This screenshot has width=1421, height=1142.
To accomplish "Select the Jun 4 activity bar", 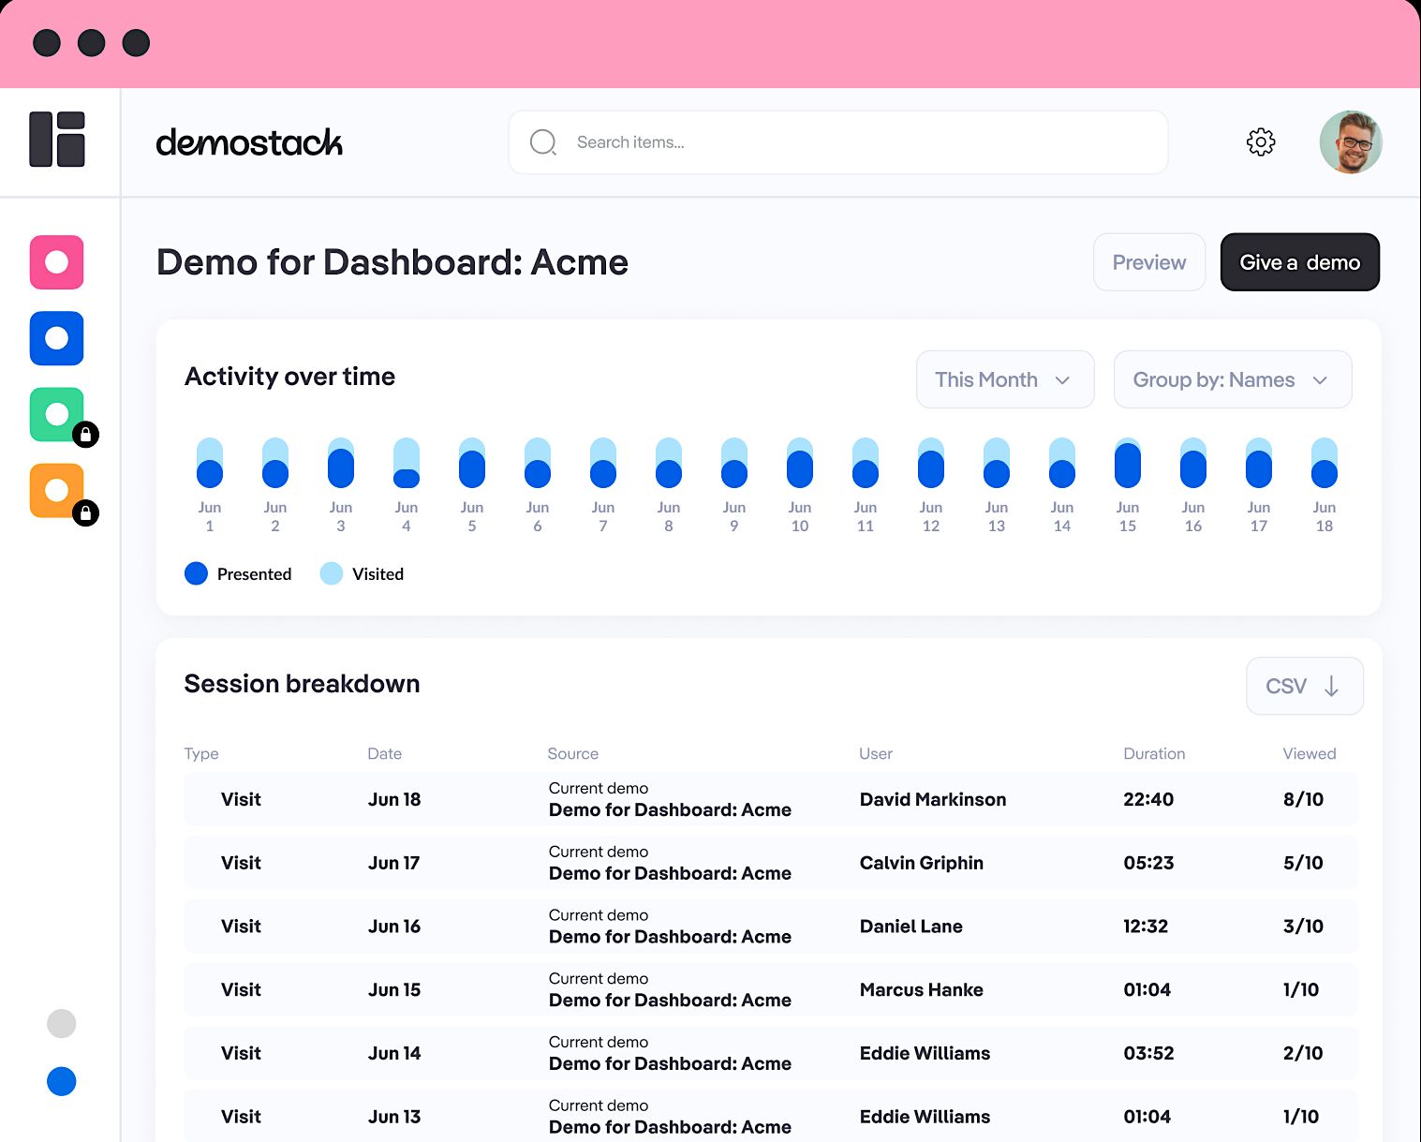I will tap(407, 463).
